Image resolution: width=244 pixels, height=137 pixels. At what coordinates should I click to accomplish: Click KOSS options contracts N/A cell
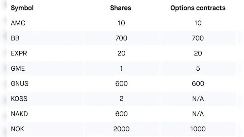click(x=198, y=99)
